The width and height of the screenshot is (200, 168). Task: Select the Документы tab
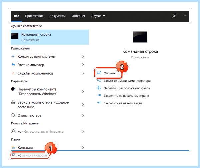click(57, 16)
